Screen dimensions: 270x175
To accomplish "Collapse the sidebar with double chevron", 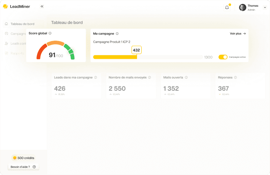I will 42,7.
